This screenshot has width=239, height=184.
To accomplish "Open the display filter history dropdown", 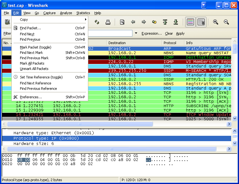I will tap(136, 33).
